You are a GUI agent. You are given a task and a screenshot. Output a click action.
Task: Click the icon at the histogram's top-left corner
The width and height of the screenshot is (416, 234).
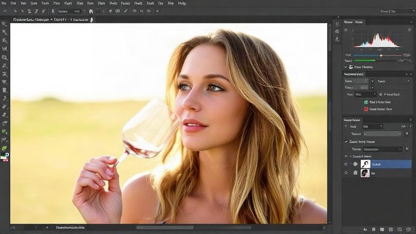click(346, 30)
